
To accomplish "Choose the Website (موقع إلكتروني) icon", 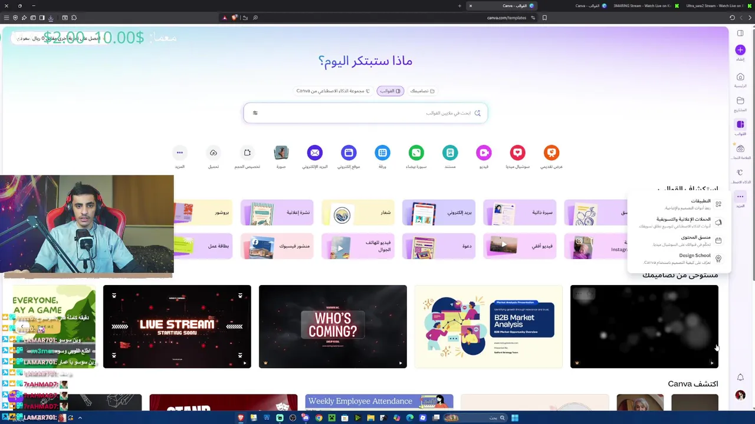I will pyautogui.click(x=349, y=153).
